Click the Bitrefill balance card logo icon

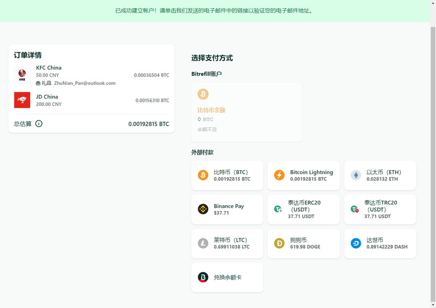coord(203,277)
